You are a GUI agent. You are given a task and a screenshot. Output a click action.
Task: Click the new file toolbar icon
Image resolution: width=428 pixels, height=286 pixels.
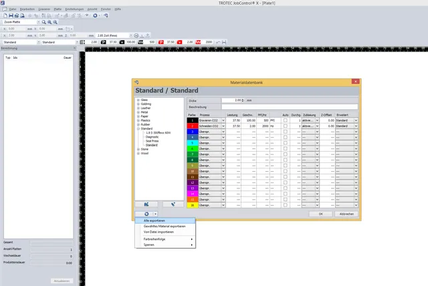tap(6, 14)
